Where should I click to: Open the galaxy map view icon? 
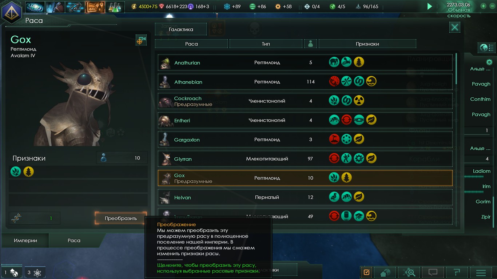35,7
